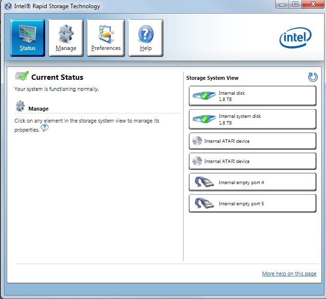This screenshot has height=299, width=326.
Task: Click the empty port 4 cable icon
Action: tap(204, 182)
